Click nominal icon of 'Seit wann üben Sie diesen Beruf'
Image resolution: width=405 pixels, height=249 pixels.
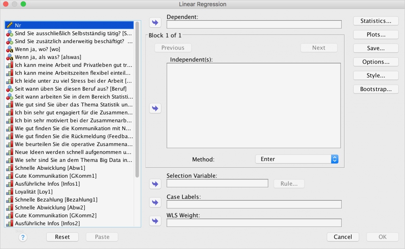point(9,89)
